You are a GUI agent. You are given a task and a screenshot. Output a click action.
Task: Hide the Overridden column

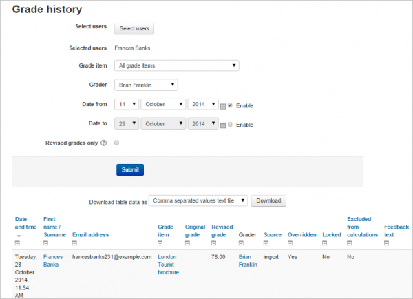click(290, 243)
